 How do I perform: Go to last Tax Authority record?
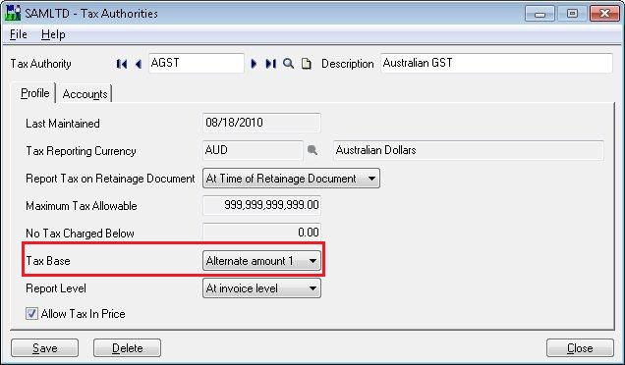[x=270, y=64]
